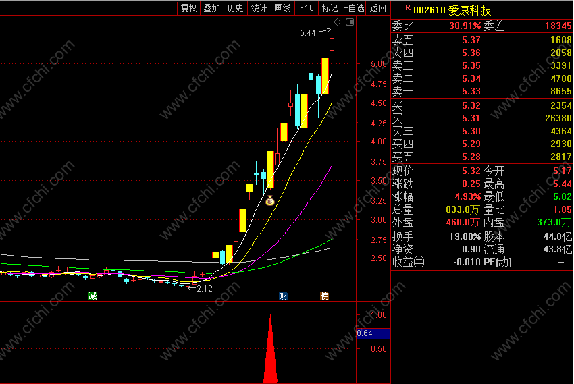The height and width of the screenshot is (384, 574).
Task: Click the 换手 value 19.00%
Action: click(x=465, y=236)
